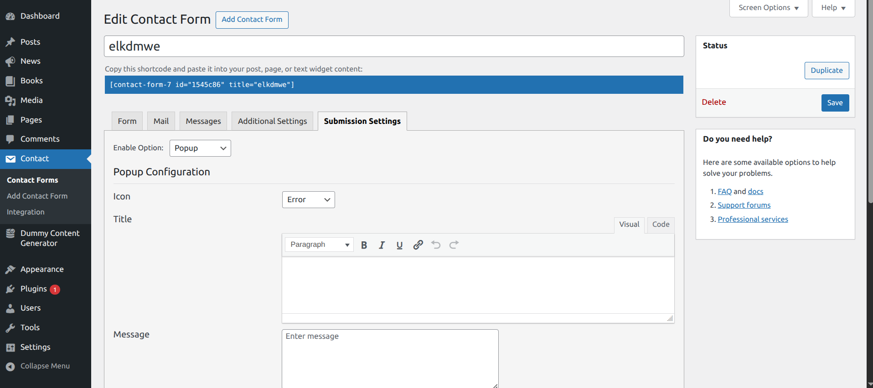Click the undo arrow in editor toolbar
Image resolution: width=873 pixels, height=388 pixels.
(x=436, y=245)
